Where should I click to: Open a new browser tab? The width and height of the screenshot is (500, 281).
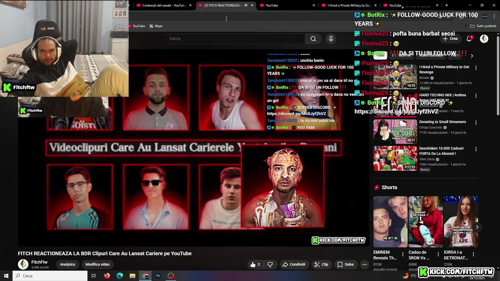pos(446,5)
